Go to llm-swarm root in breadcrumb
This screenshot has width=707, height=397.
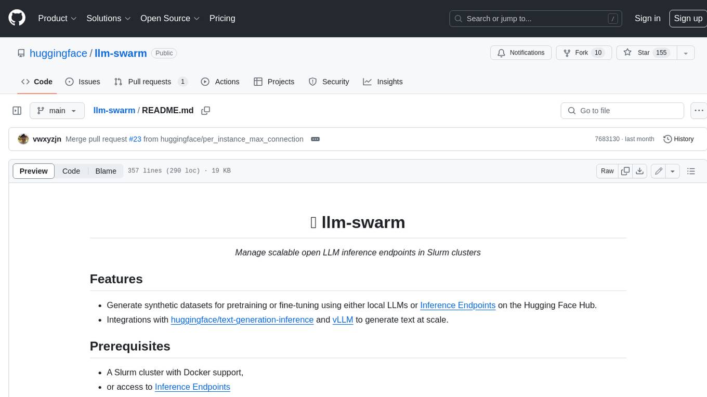coord(114,110)
